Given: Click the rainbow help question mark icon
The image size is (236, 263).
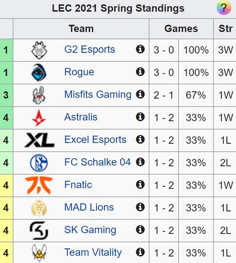Looking at the screenshot, I should pyautogui.click(x=224, y=8).
